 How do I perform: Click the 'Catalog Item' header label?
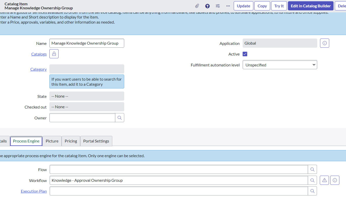(x=16, y=4)
